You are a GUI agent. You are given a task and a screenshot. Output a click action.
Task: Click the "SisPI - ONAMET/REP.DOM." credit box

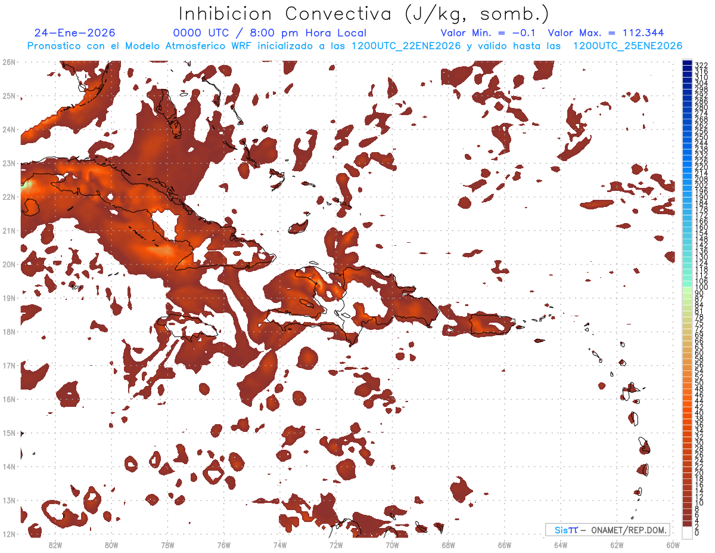click(607, 530)
